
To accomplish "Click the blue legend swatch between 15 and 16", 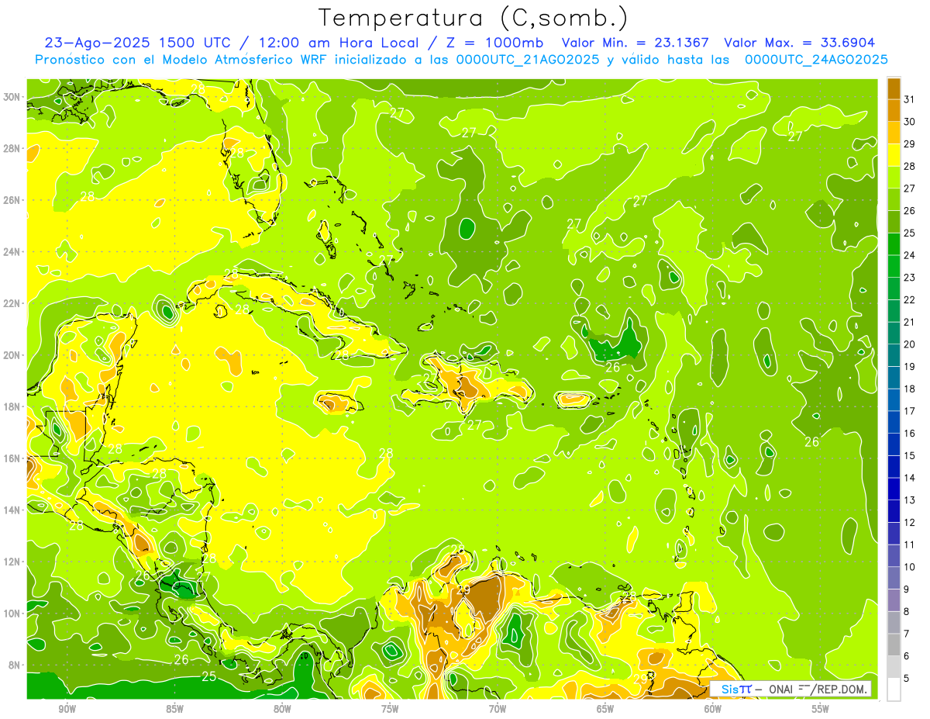I will click(894, 444).
